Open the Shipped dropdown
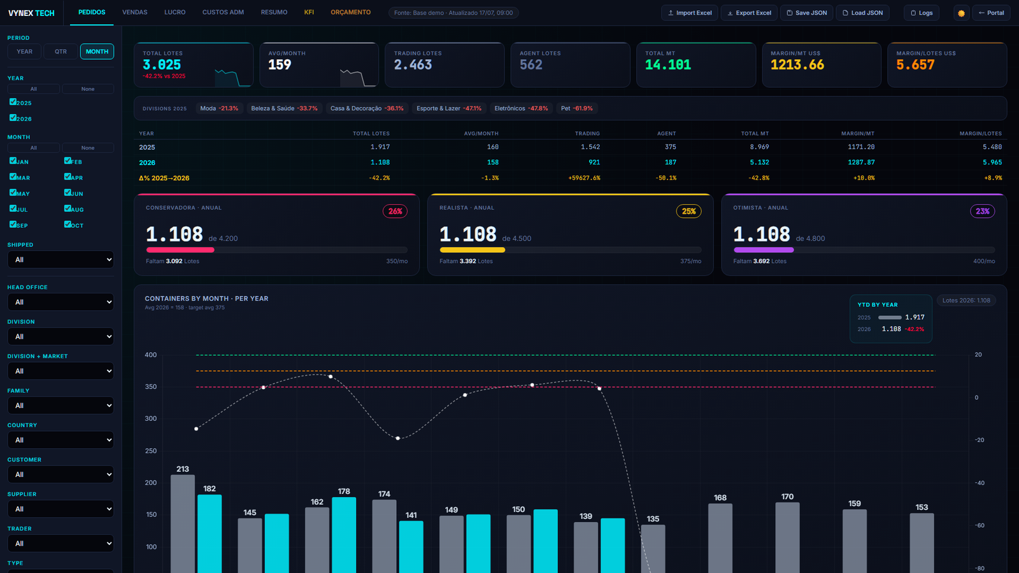Image resolution: width=1019 pixels, height=573 pixels. pyautogui.click(x=61, y=260)
